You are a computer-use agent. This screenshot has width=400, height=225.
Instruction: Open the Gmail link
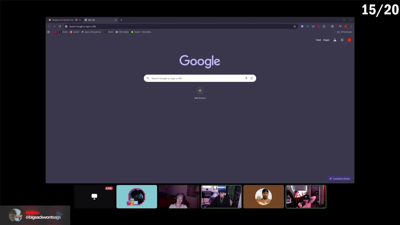[318, 40]
